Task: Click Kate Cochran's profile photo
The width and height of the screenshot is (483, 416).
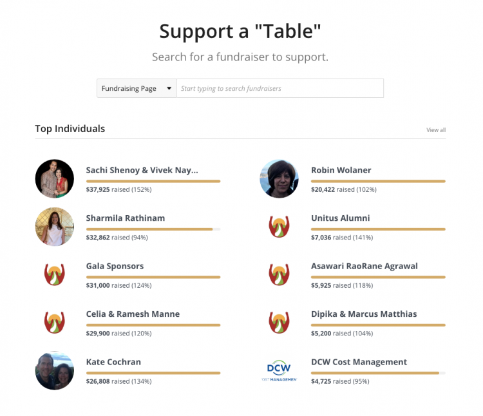Action: coord(54,370)
